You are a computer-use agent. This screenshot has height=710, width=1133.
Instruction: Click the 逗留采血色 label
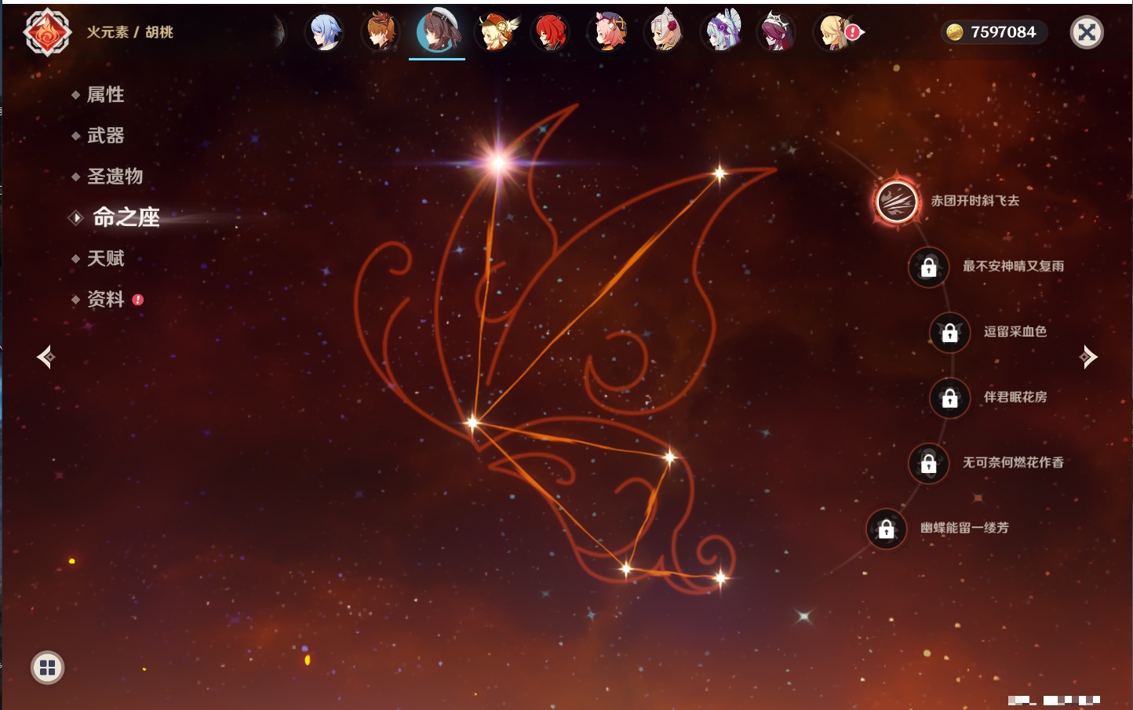click(1015, 331)
